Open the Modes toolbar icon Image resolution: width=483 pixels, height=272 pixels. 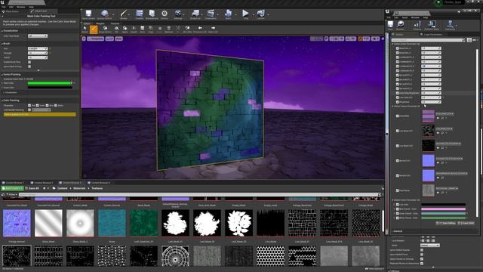pyautogui.click(x=124, y=14)
